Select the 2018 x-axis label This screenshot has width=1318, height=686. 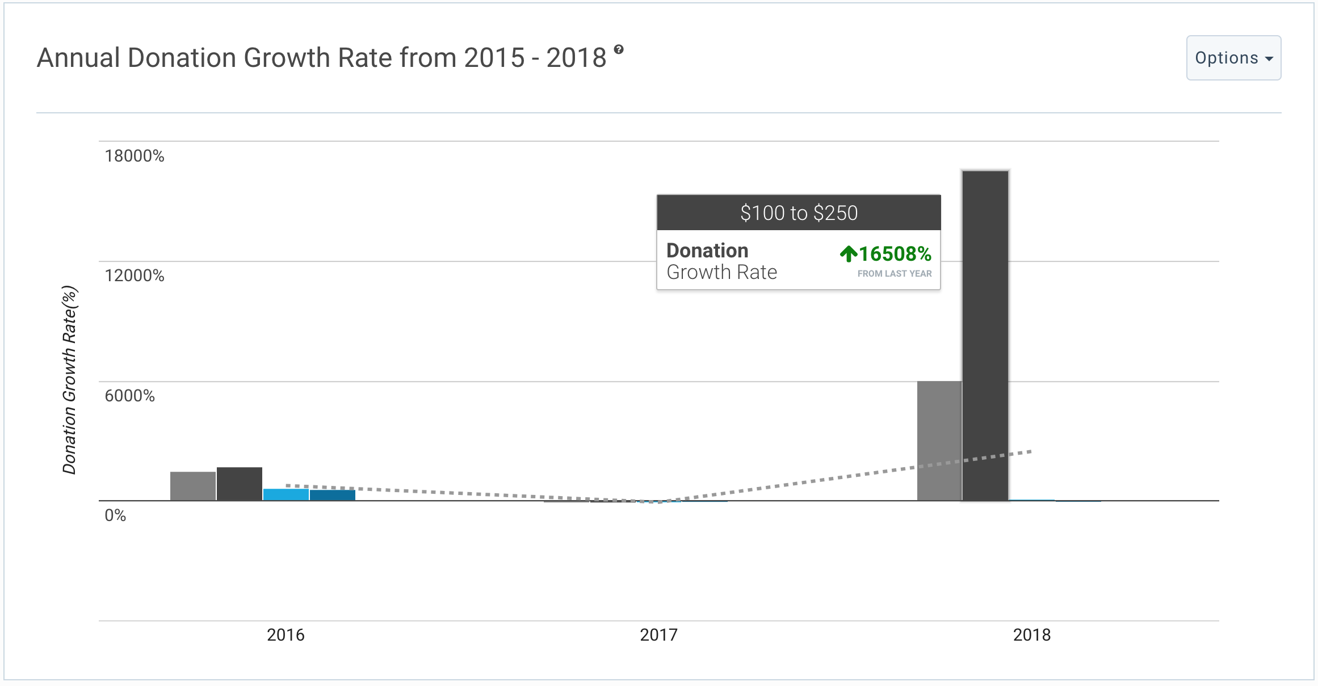click(x=1031, y=634)
